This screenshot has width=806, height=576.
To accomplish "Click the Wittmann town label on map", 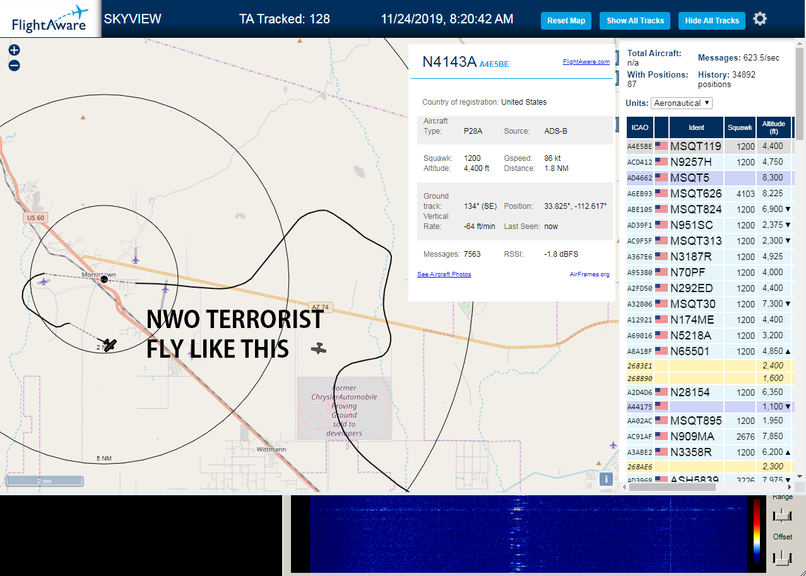I will pyautogui.click(x=271, y=449).
